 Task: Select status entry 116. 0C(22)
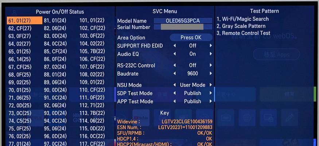[x=92, y=136]
